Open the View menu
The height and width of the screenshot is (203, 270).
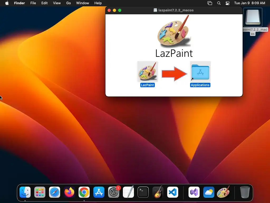(57, 3)
